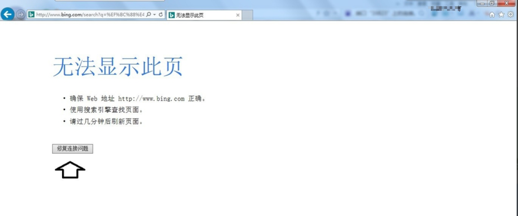Click the text 使用搜索引擎查找页面。
Image resolution: width=518 pixels, height=216 pixels.
coord(106,110)
